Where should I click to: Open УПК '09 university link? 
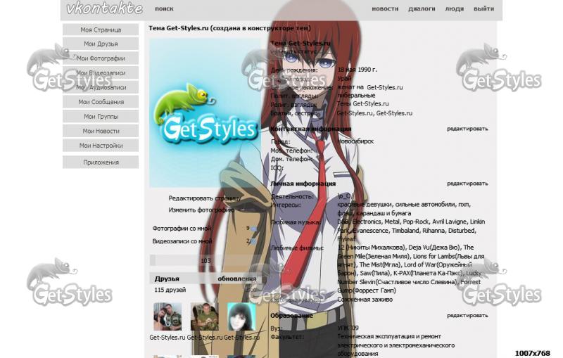coord(348,328)
